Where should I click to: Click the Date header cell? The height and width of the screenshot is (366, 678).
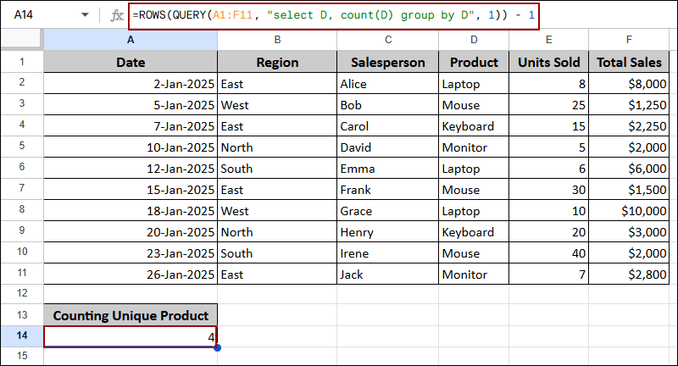(x=131, y=62)
